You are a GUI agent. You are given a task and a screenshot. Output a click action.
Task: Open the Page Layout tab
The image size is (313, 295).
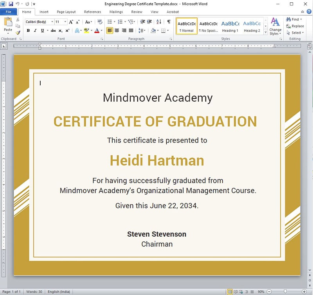coord(66,12)
